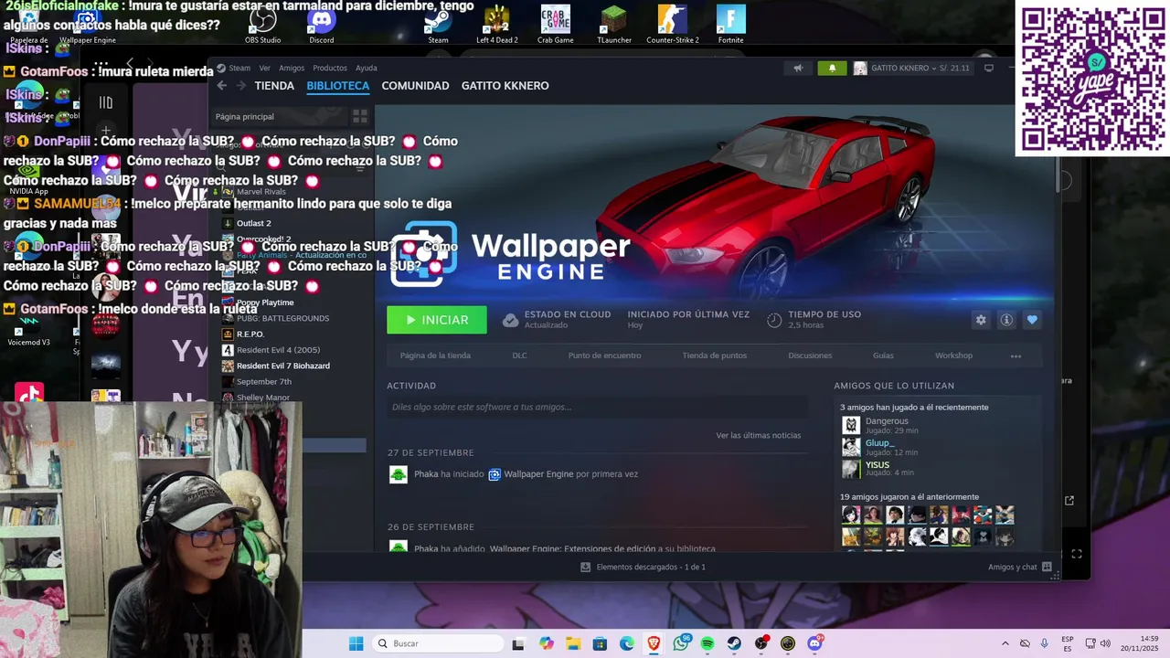1170x658 pixels.
Task: Go to the COMUNIDAD section
Action: click(x=415, y=86)
